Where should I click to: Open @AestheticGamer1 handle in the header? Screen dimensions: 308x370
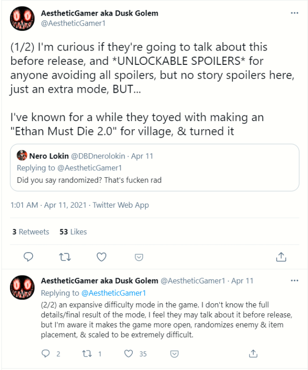click(73, 23)
